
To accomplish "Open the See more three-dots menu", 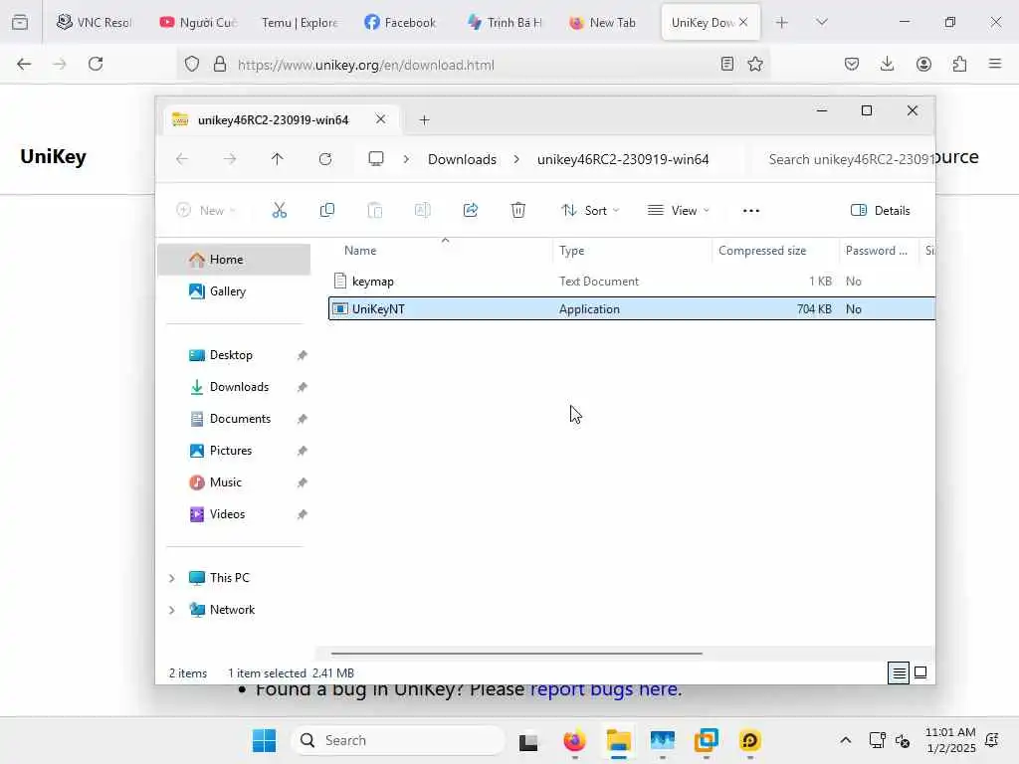I will pyautogui.click(x=751, y=211).
